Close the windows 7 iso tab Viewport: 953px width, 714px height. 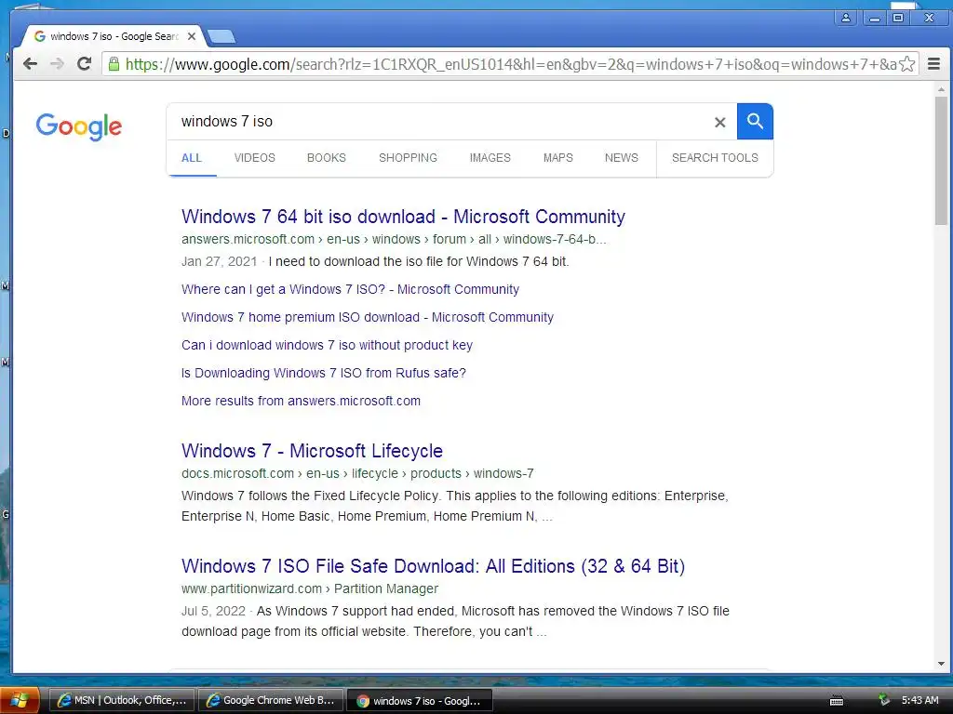tap(192, 36)
